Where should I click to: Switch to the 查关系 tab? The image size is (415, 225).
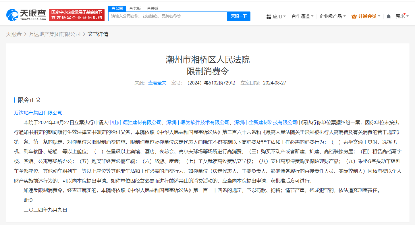[x=152, y=8]
